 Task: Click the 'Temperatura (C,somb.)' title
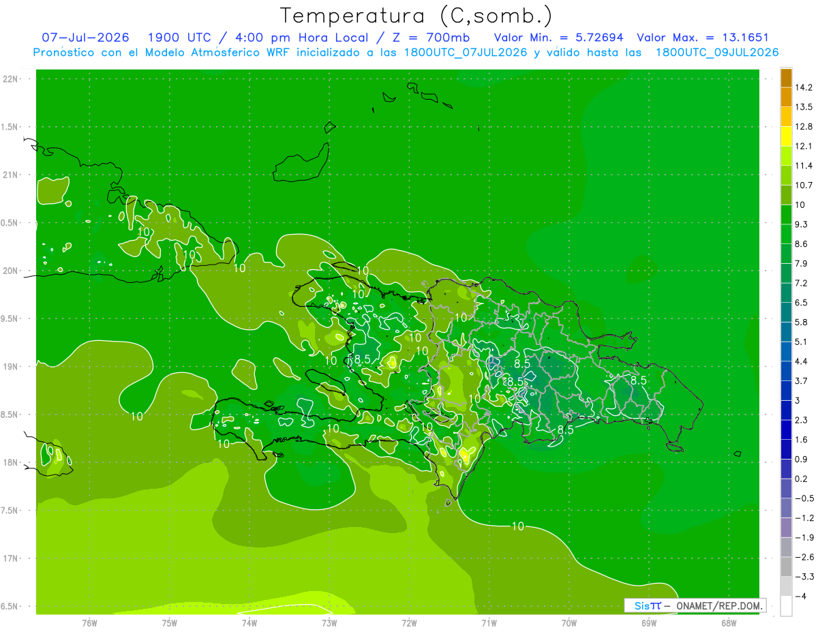click(x=416, y=15)
